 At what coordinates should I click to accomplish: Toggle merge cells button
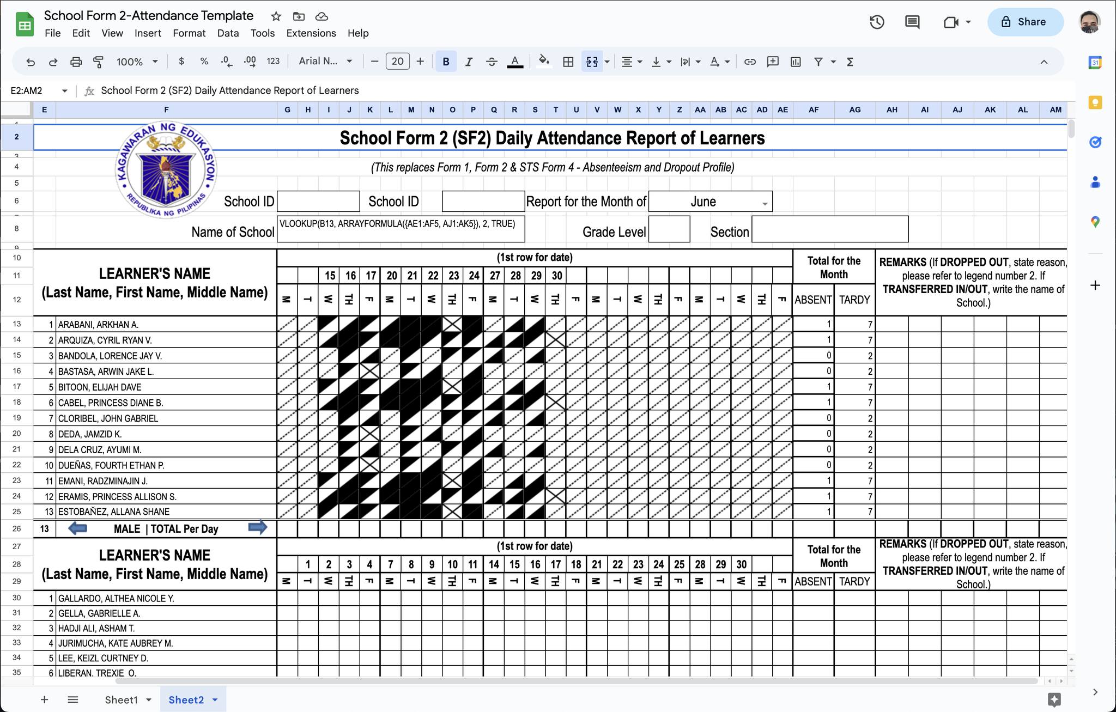592,62
